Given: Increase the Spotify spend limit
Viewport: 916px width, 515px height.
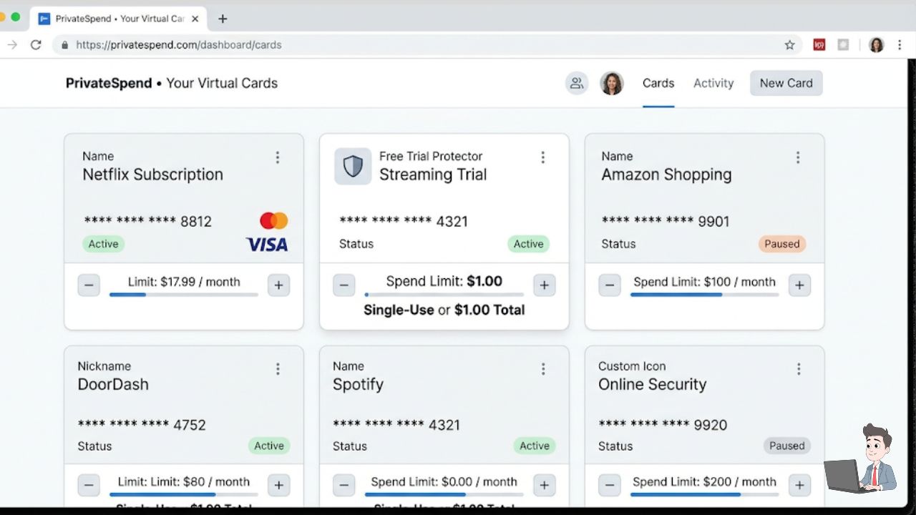Looking at the screenshot, I should point(544,485).
